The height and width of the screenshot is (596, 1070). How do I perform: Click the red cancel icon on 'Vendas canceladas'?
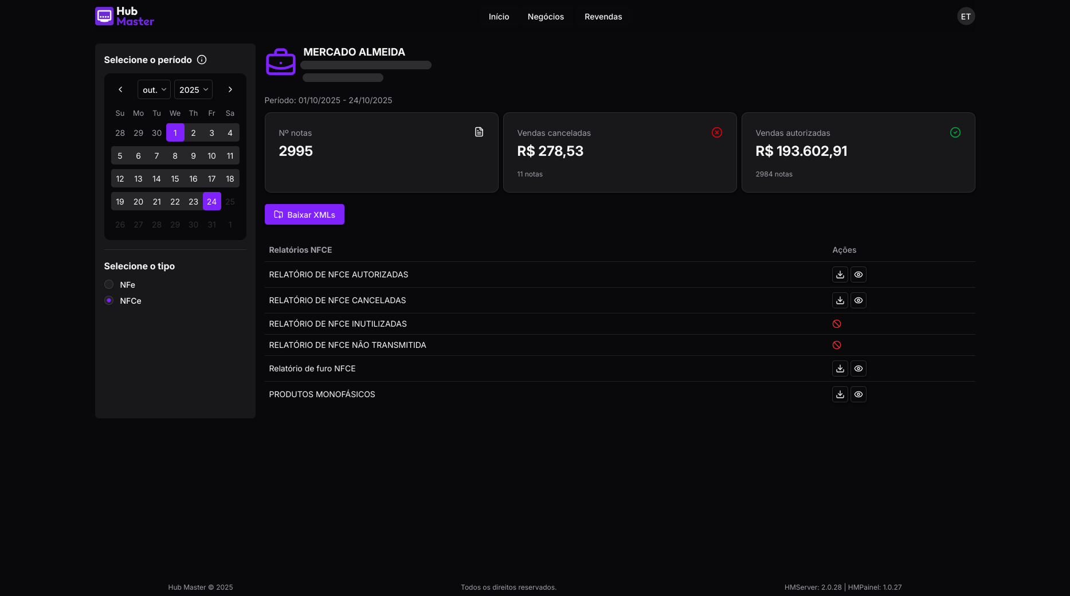tap(716, 132)
